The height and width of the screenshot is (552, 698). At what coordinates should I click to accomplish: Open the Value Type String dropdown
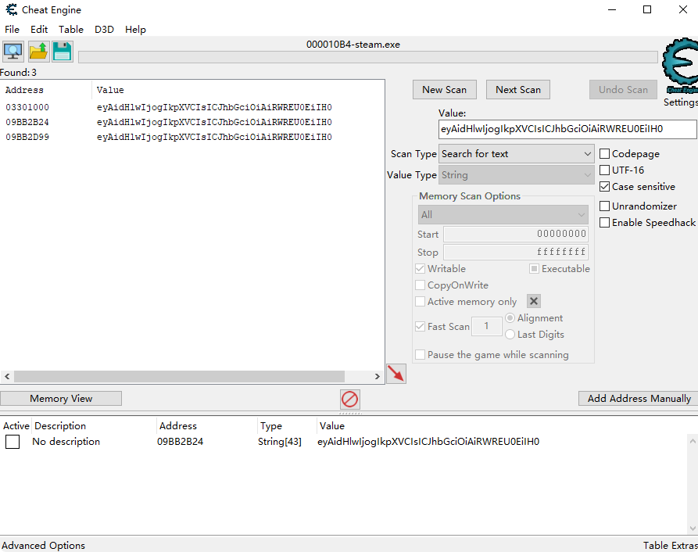(517, 175)
